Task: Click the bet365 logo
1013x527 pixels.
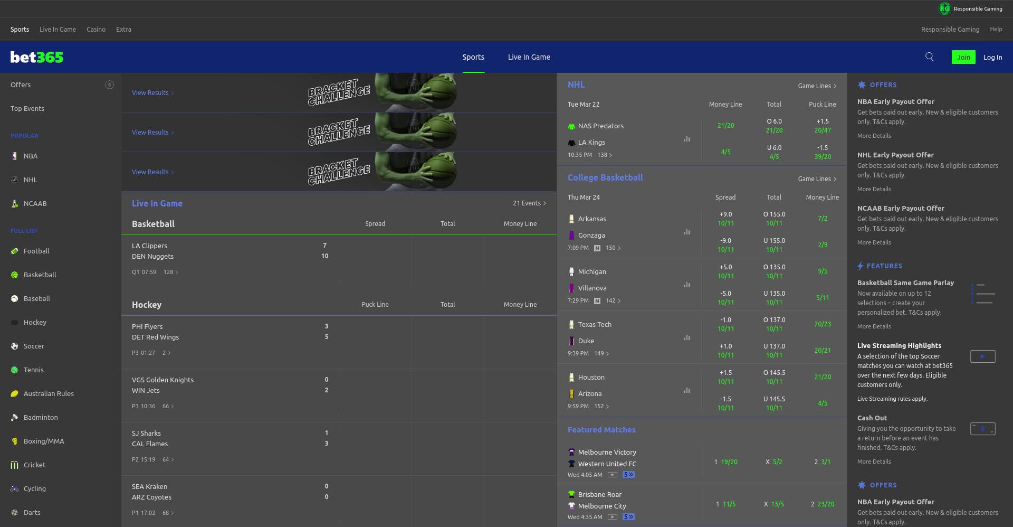Action: (37, 57)
